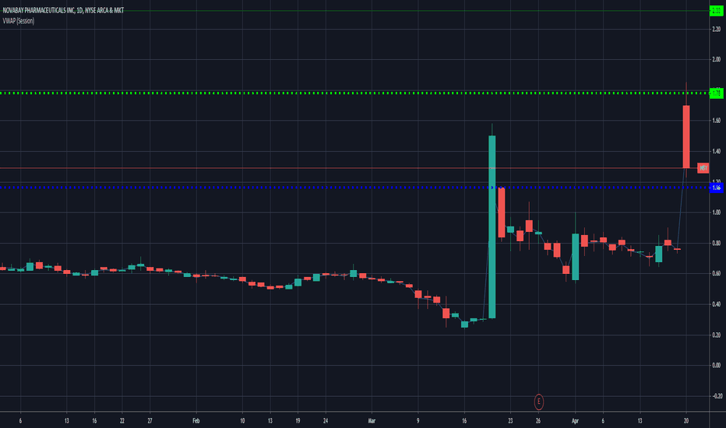Click the 1.40 value on the price axis
Viewport: 726px width, 428px height.
717,151
